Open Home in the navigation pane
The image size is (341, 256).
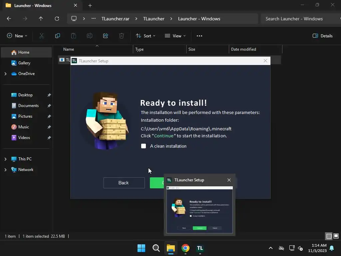pos(26,52)
